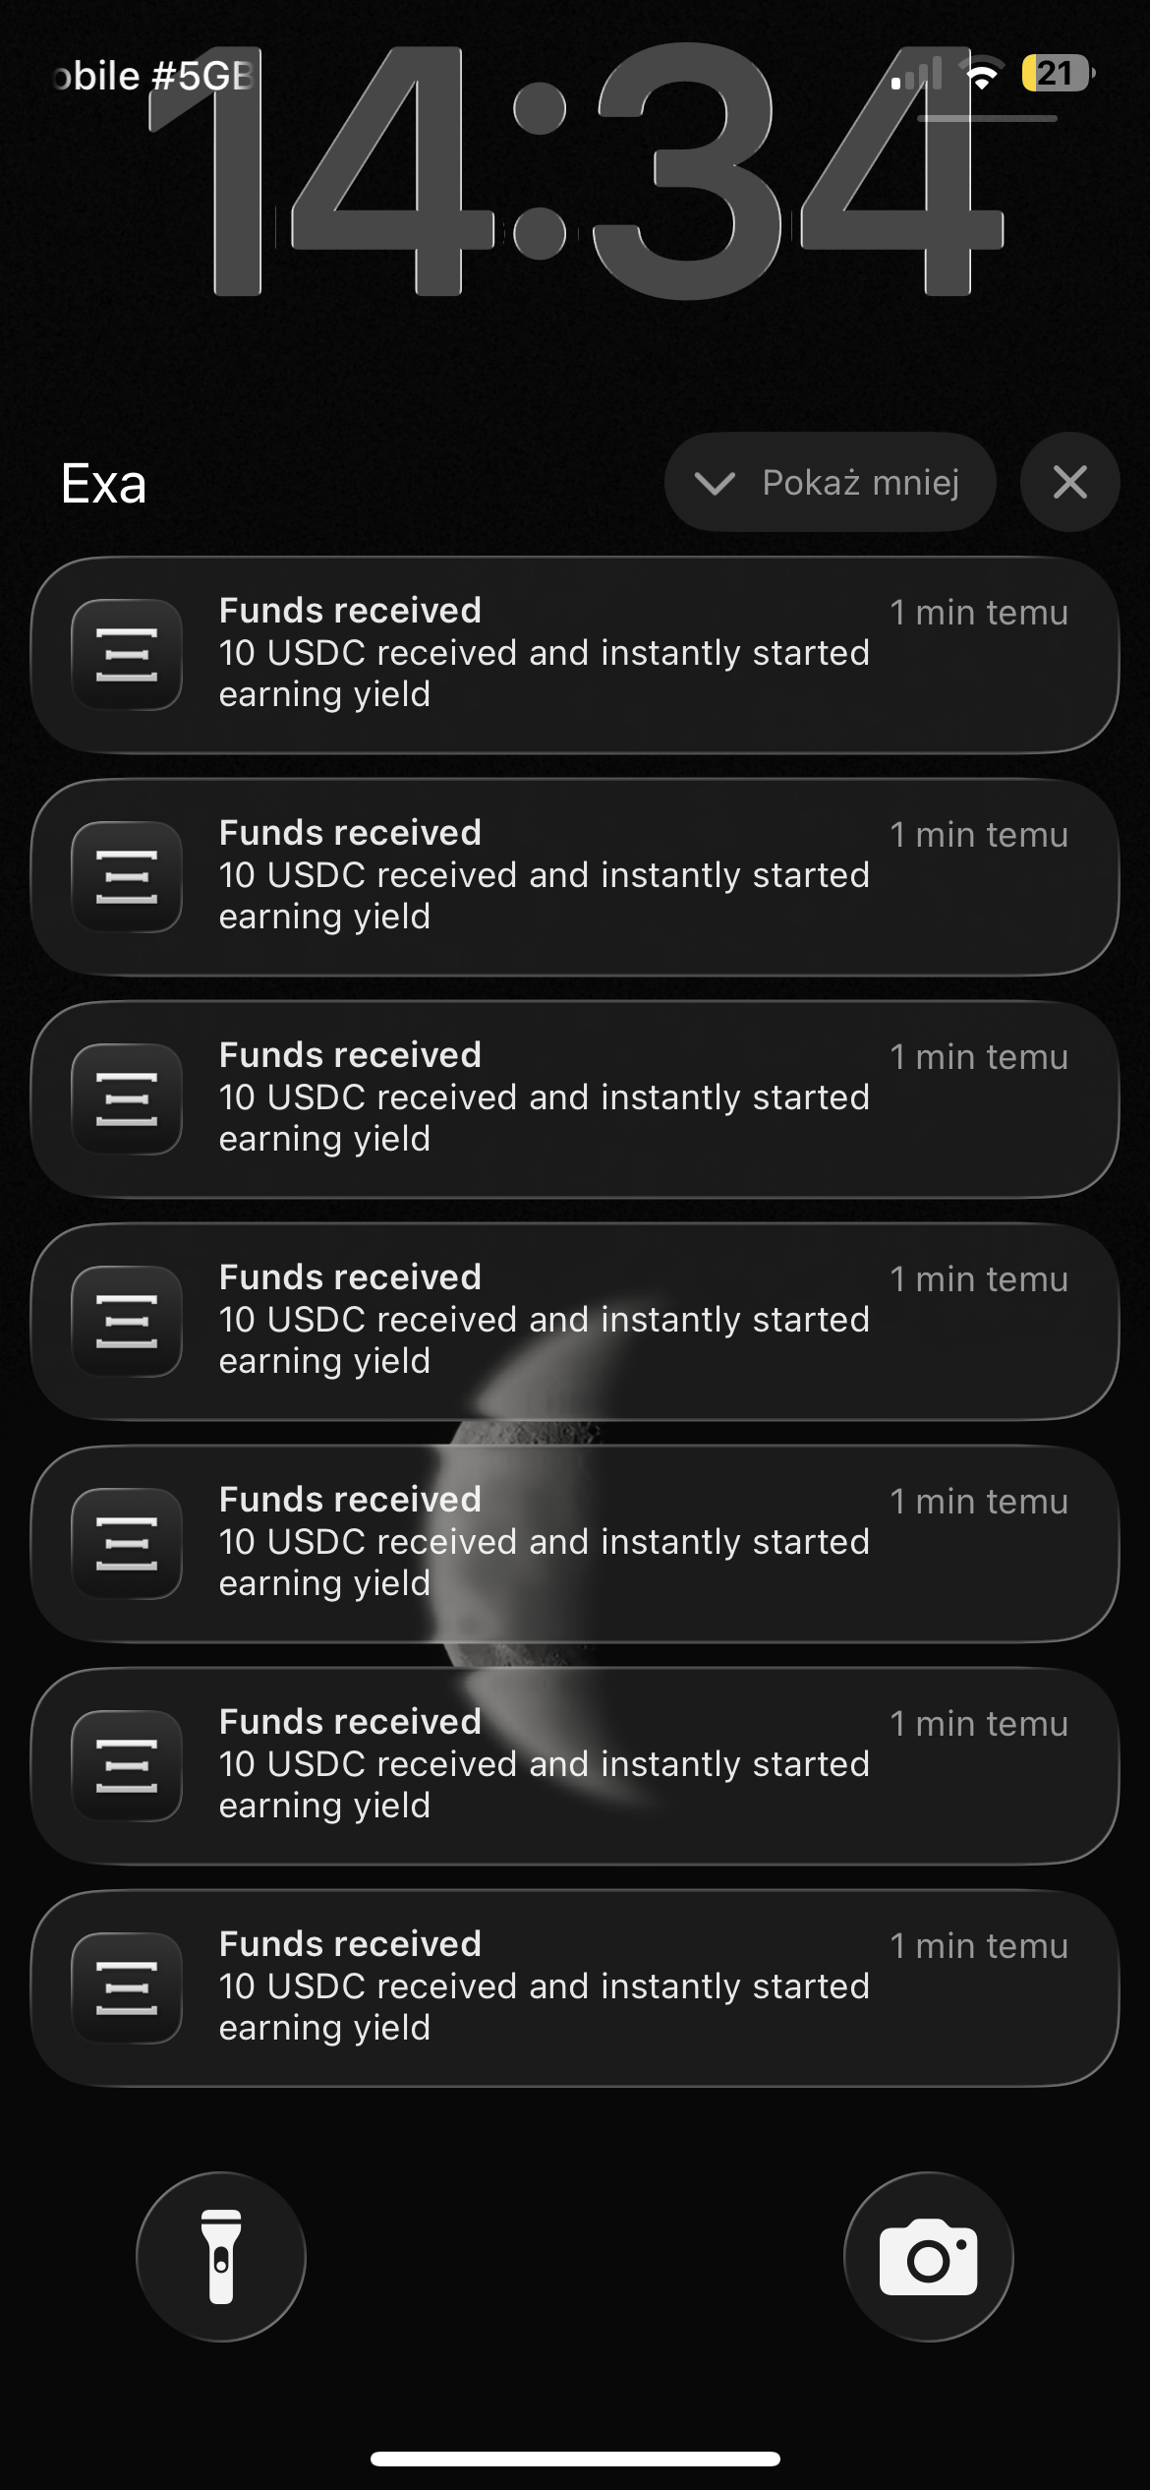Viewport: 1150px width, 2490px height.
Task: Tap the chevron beside Pokaż mniej
Action: (x=714, y=483)
